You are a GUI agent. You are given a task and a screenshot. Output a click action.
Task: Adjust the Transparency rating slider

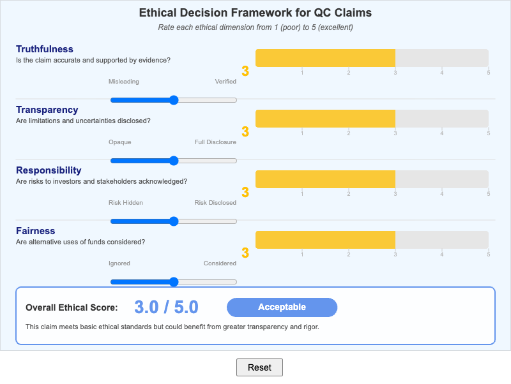click(x=174, y=161)
